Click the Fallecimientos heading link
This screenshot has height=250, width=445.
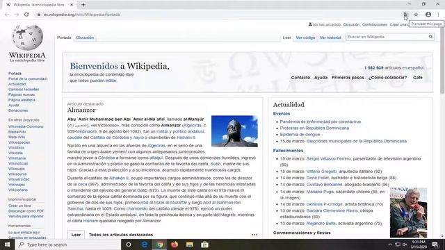288,151
